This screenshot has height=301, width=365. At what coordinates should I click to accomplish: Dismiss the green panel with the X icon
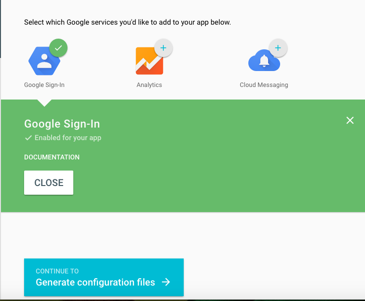(x=350, y=120)
